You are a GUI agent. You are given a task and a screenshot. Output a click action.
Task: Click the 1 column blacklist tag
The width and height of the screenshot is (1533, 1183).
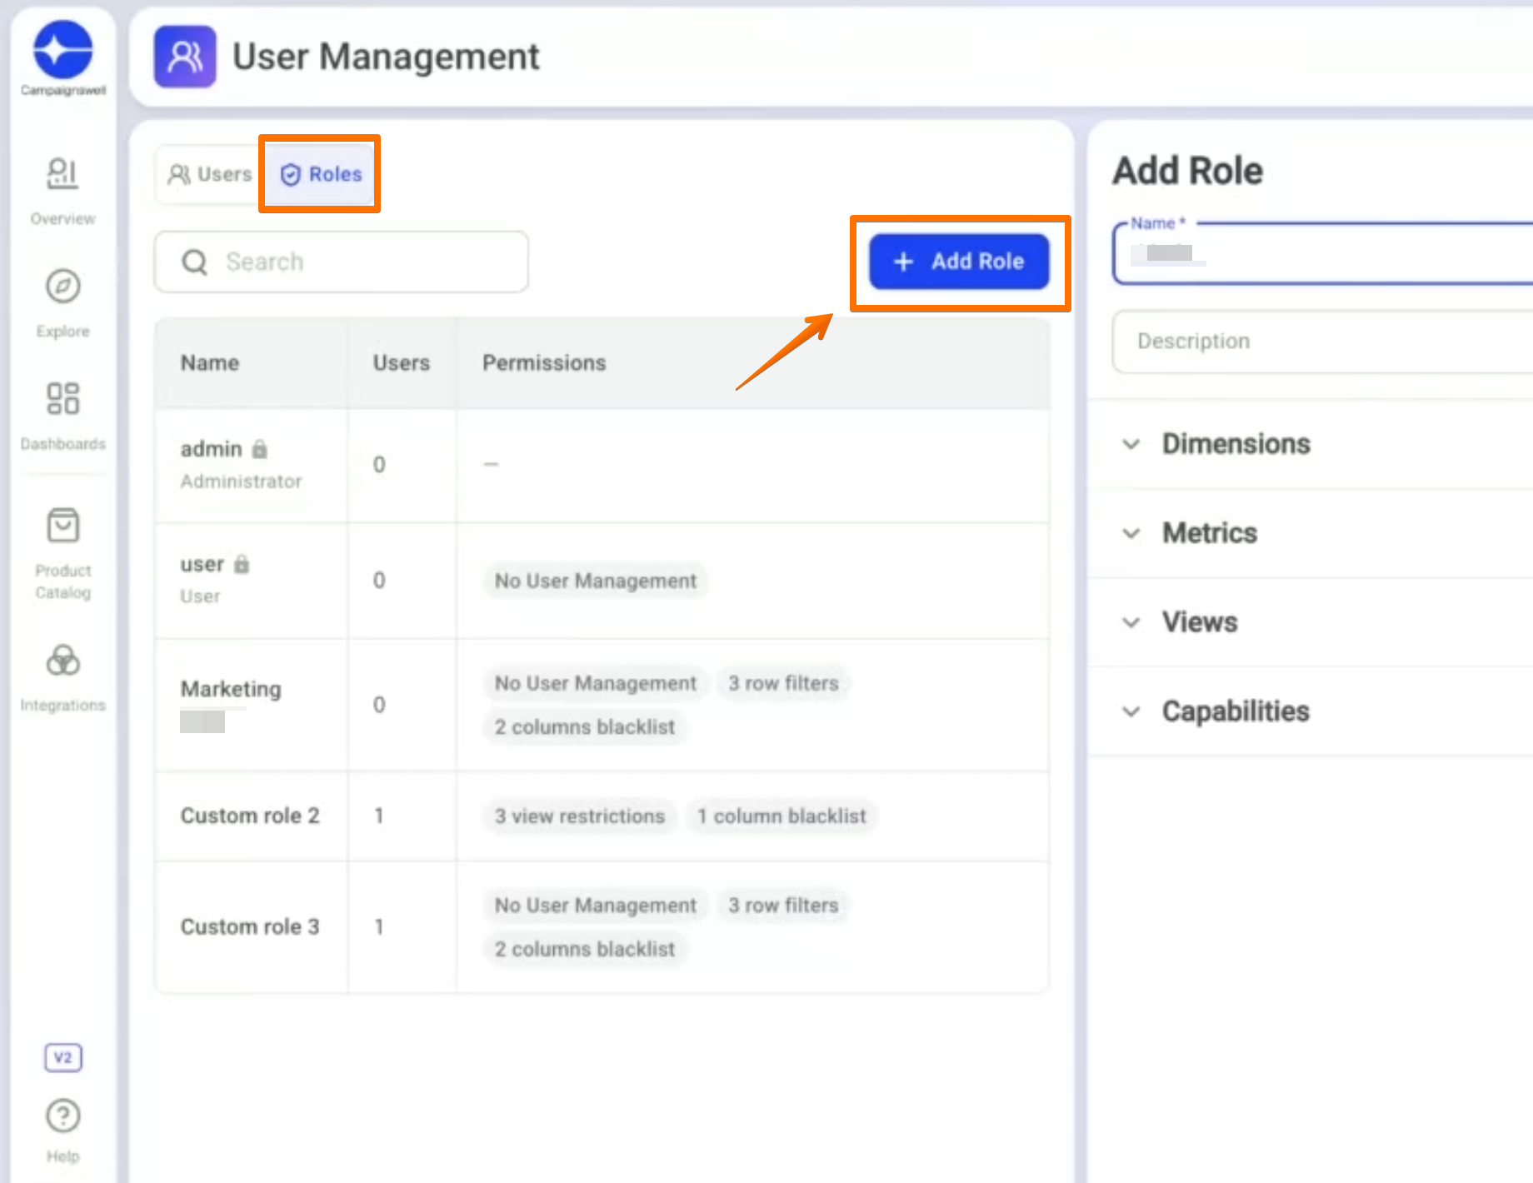click(x=781, y=816)
